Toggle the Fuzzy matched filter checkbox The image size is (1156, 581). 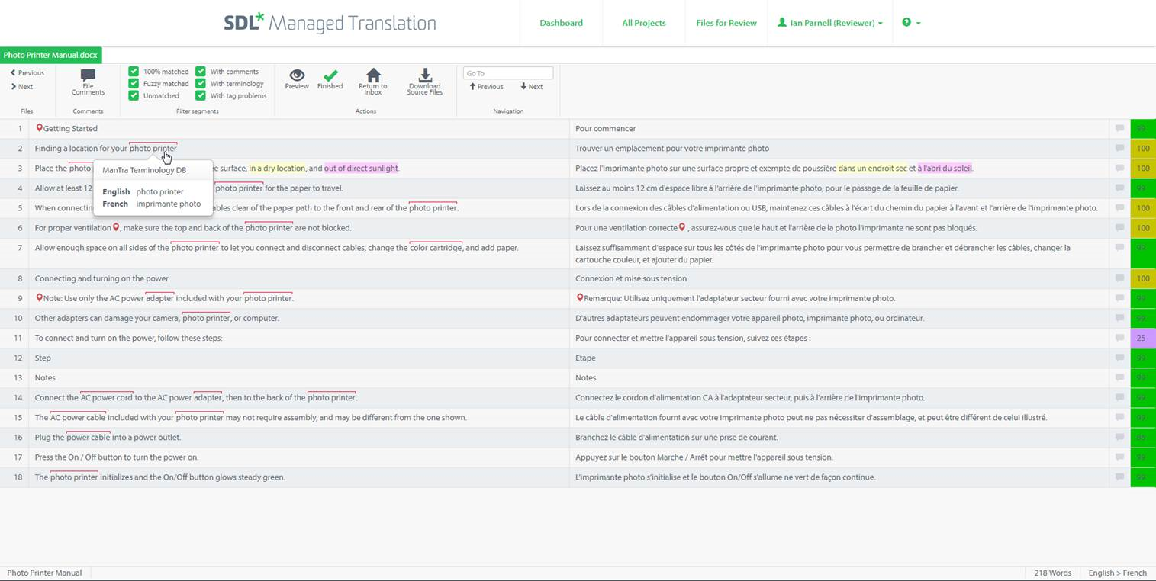coord(134,83)
